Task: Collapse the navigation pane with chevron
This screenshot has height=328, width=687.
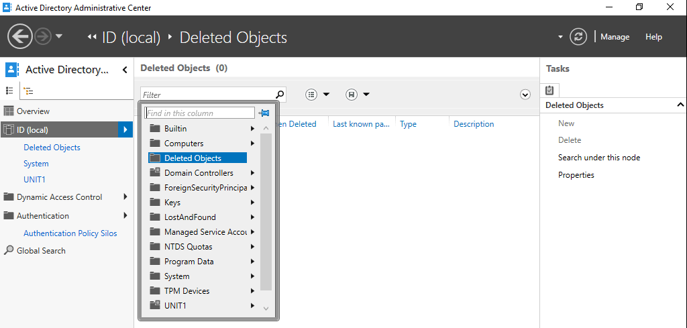Action: pos(125,70)
